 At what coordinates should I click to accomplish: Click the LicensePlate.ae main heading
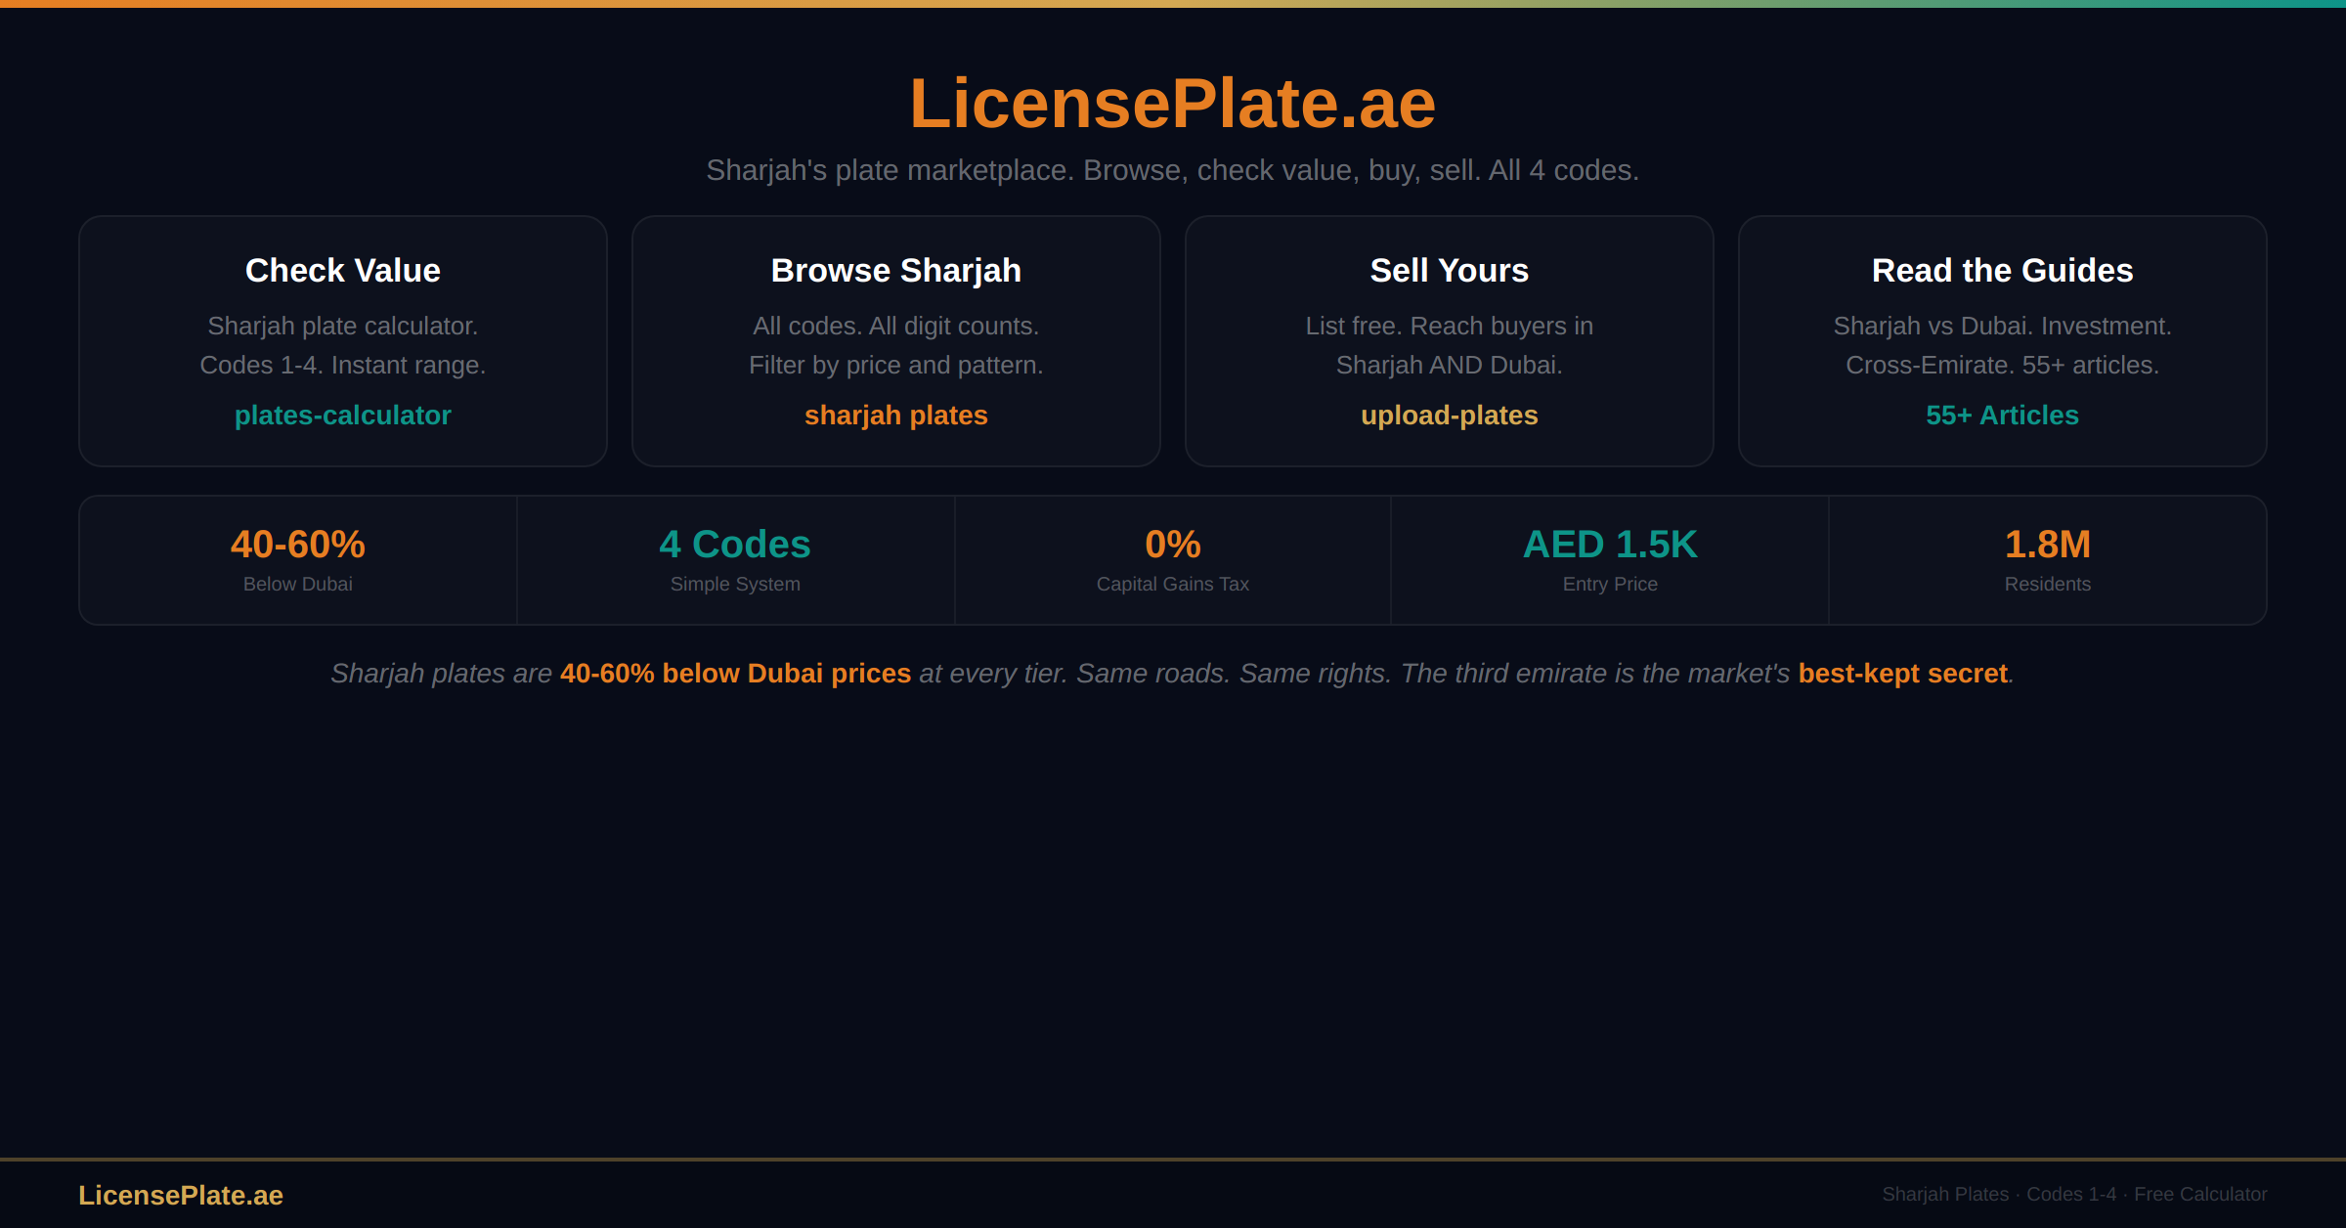coord(1172,104)
